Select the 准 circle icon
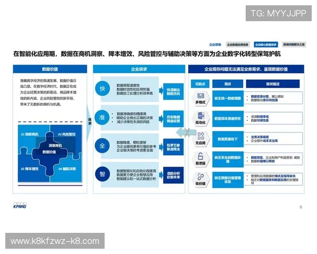The height and width of the screenshot is (254, 317). [102, 117]
